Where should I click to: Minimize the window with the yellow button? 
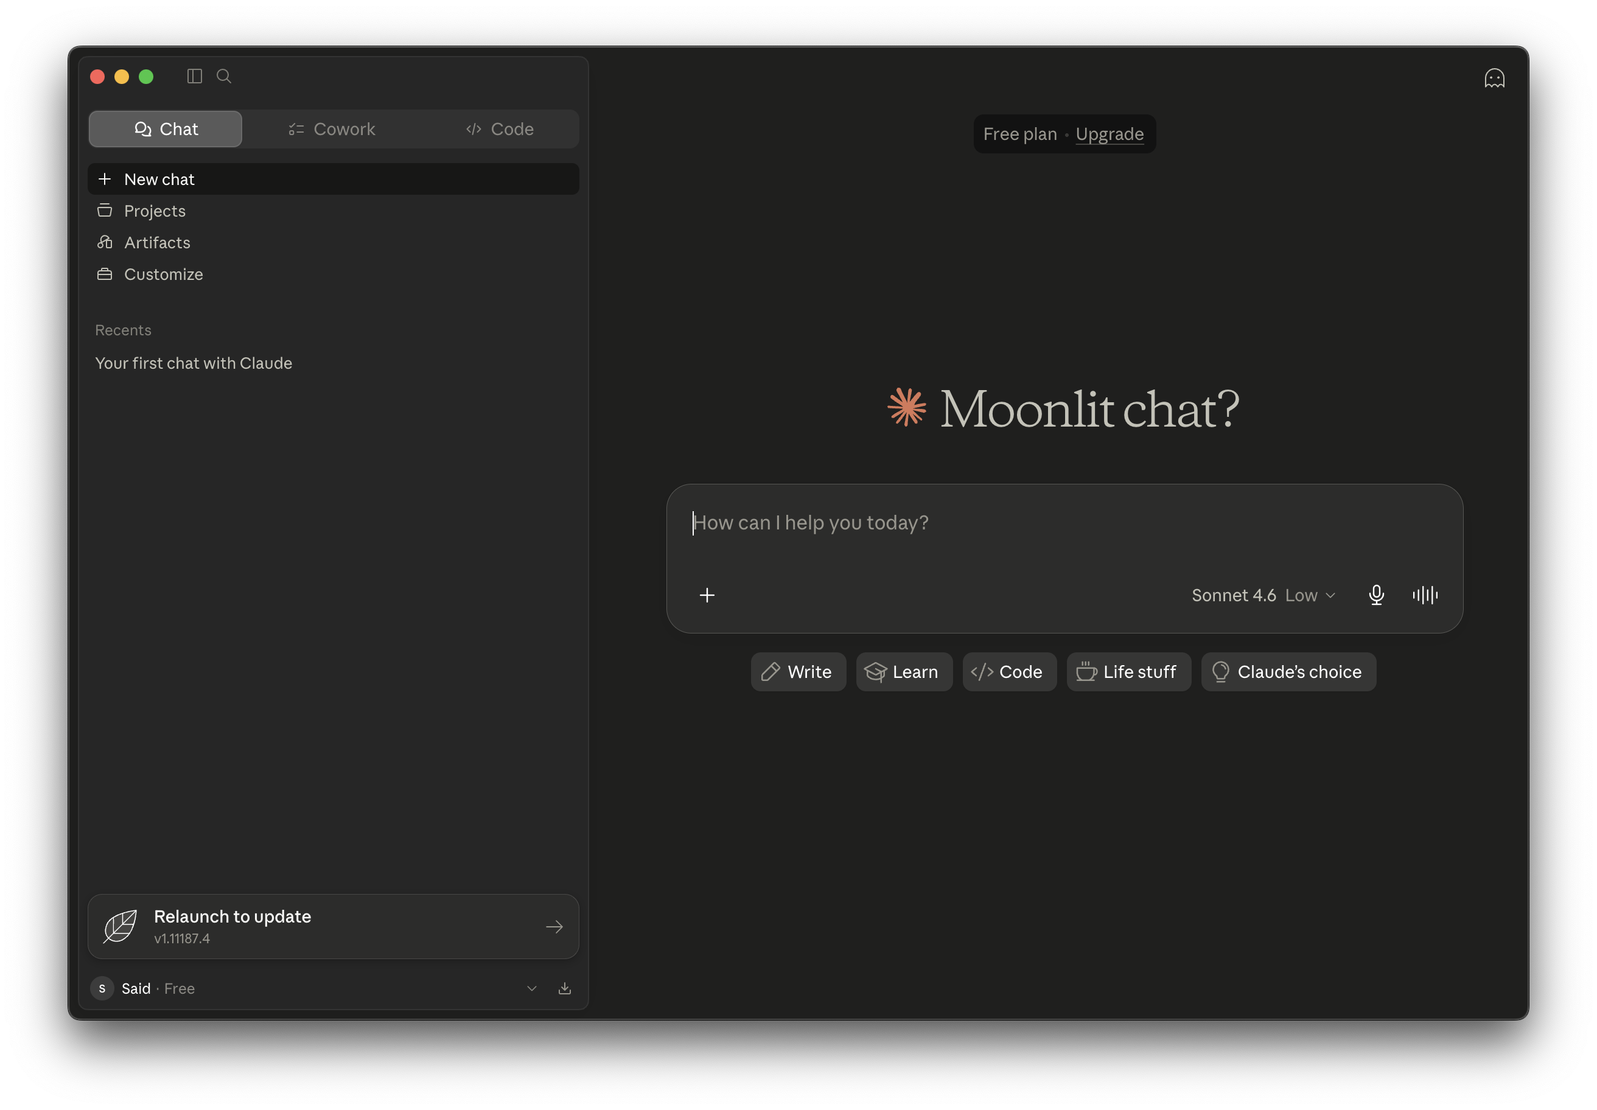(122, 77)
